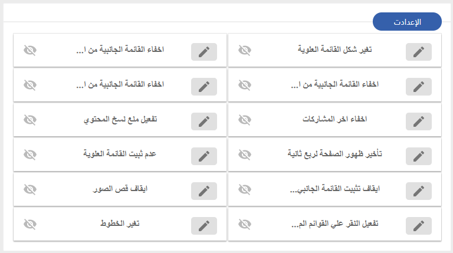Toggle the eye icon for عدم ثبيت القائمة العلوية
The width and height of the screenshot is (453, 253).
point(30,155)
